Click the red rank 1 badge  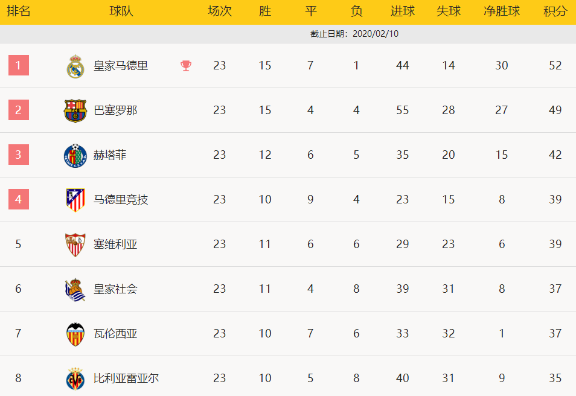point(19,65)
